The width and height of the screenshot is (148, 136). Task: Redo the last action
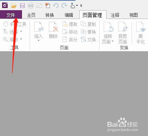pyautogui.click(x=64, y=6)
